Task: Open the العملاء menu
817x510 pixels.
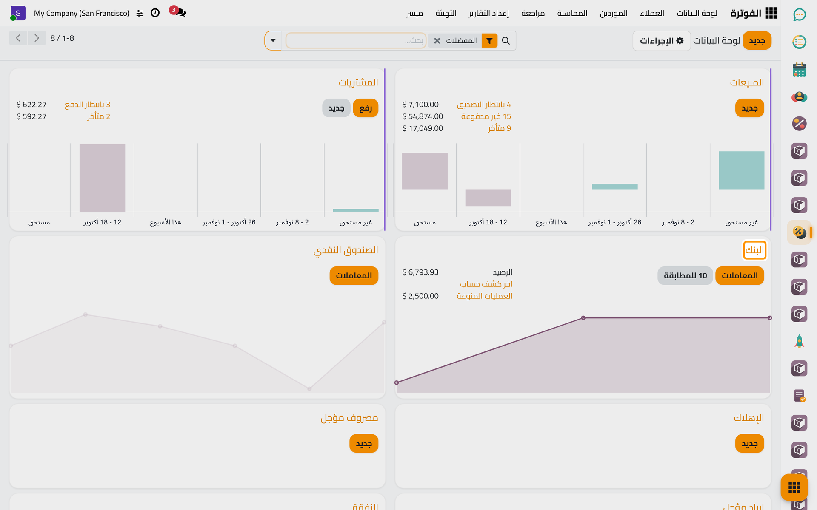Action: click(x=652, y=13)
